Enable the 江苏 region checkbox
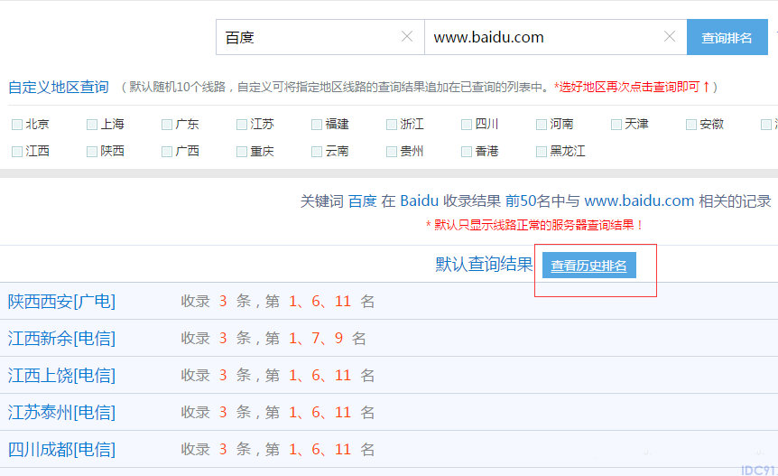 (242, 125)
